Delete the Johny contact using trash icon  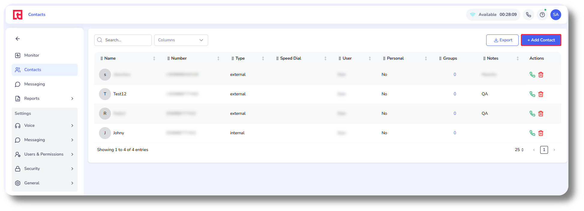click(x=541, y=133)
